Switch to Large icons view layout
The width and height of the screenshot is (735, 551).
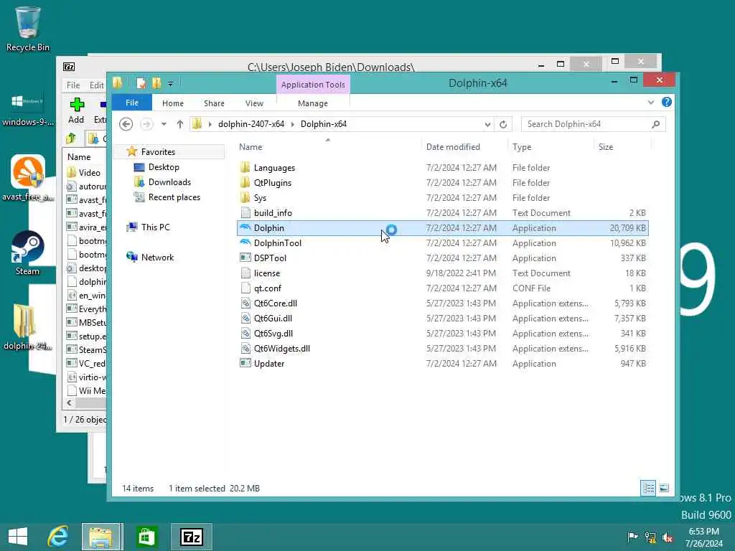tap(664, 488)
